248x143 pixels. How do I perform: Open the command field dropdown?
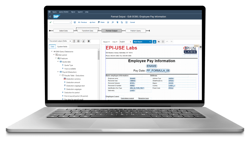coord(70,22)
